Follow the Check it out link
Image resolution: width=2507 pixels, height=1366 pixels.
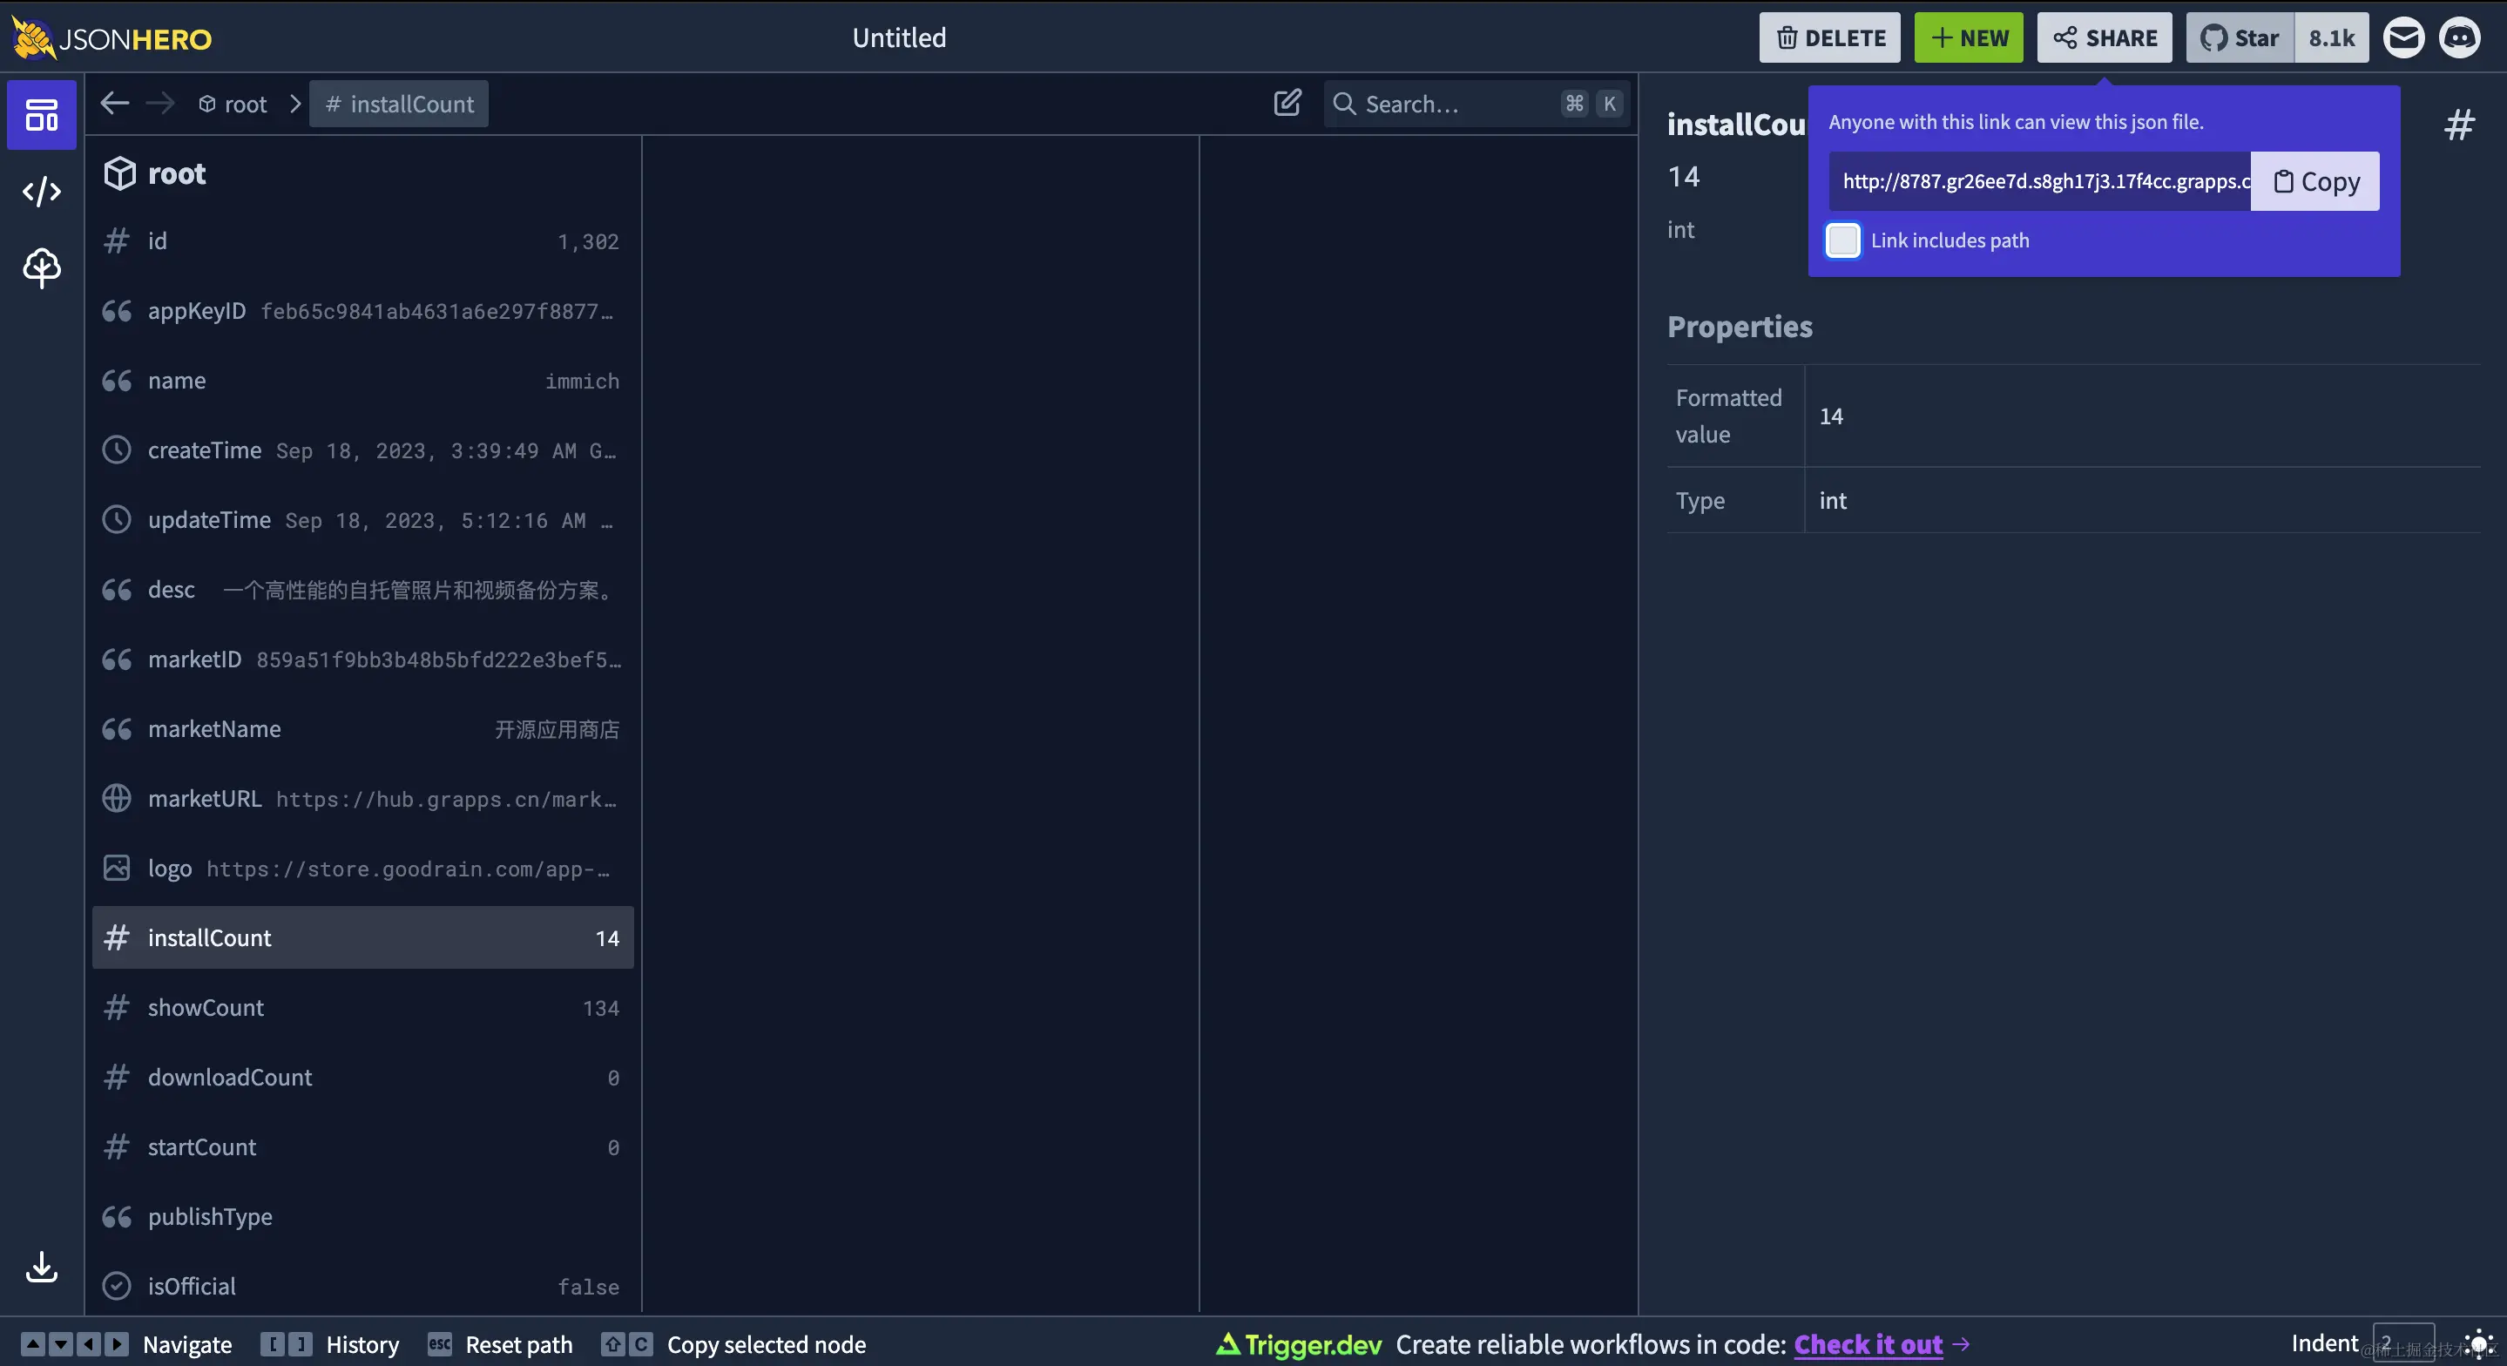pos(1868,1344)
